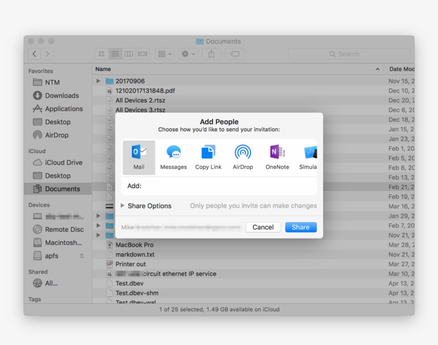Click the Finder Search field
This screenshot has height=345, width=438.
(x=349, y=54)
